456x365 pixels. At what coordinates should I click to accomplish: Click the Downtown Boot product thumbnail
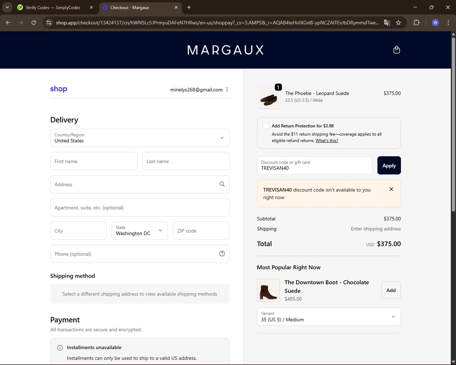268,290
